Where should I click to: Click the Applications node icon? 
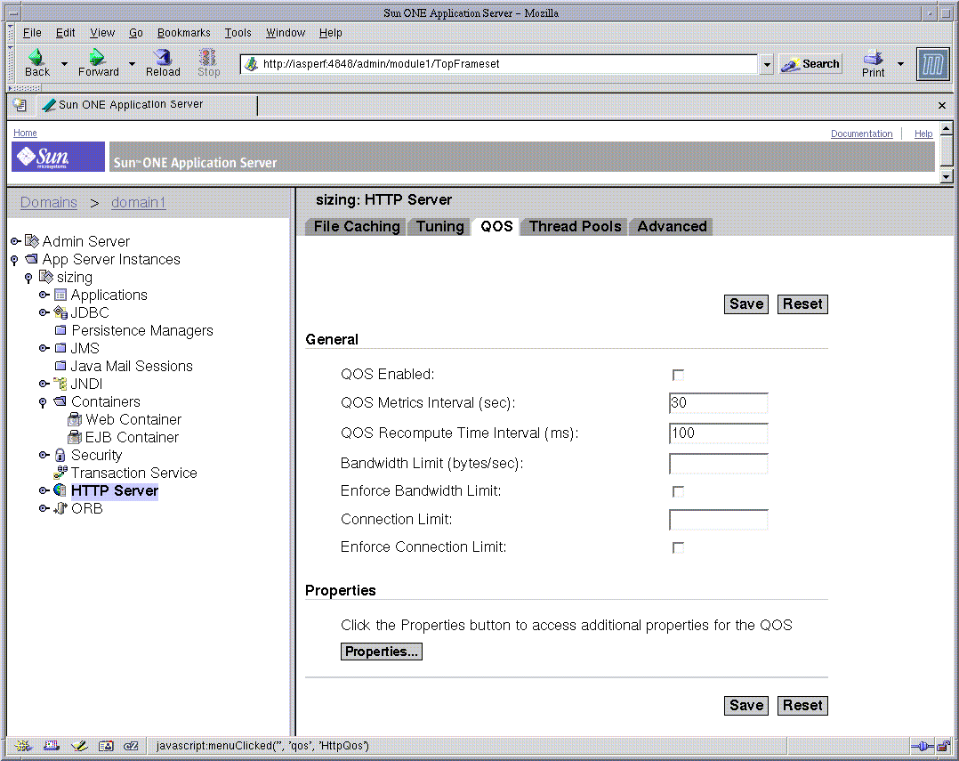(x=60, y=295)
